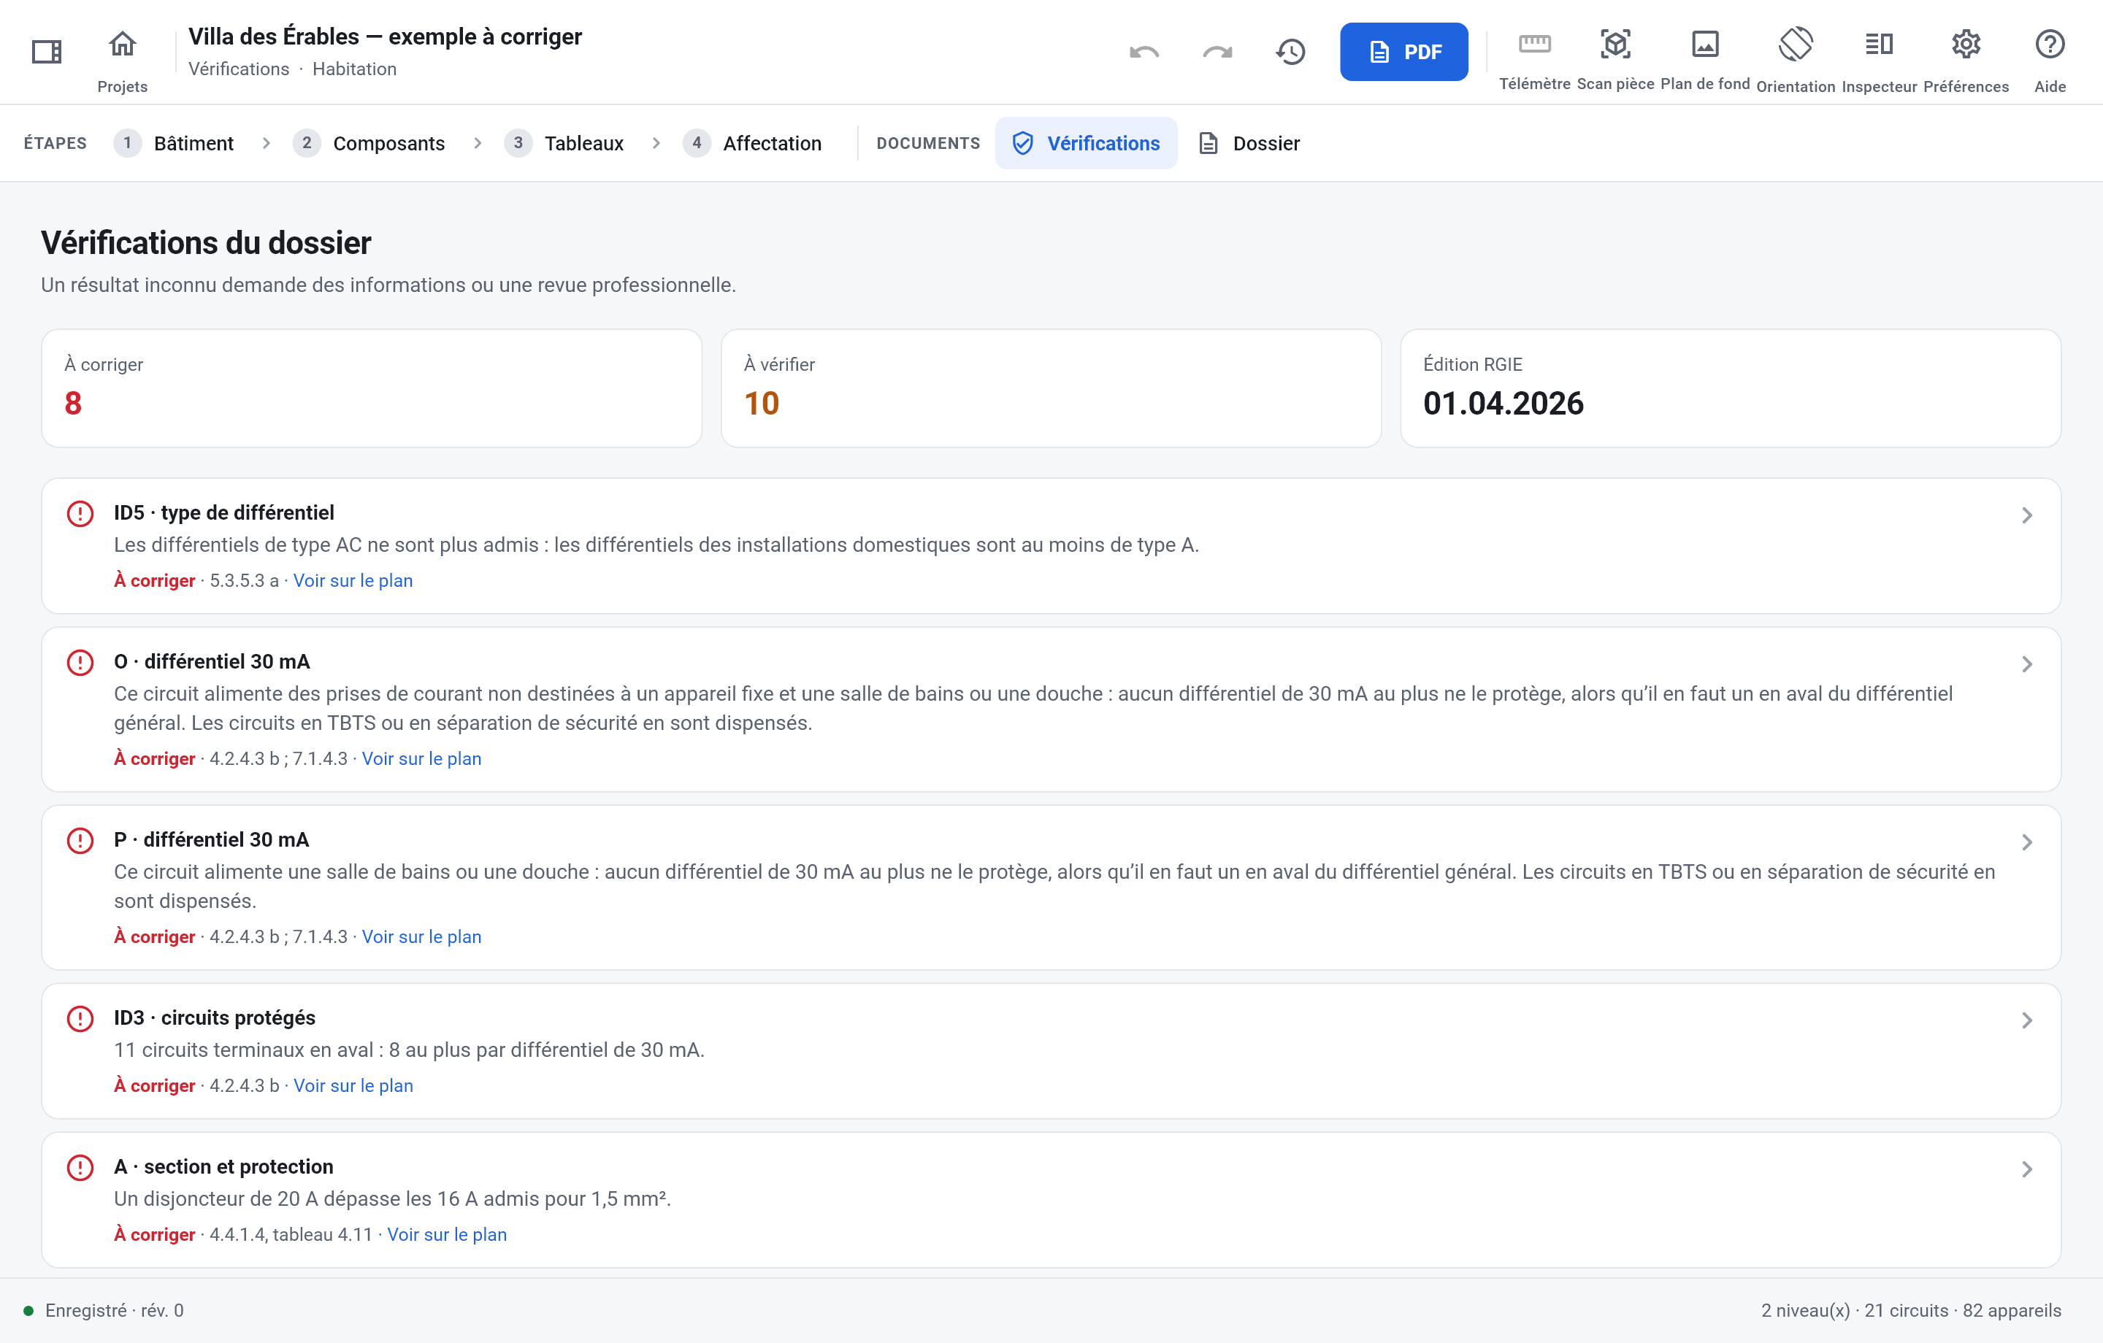Screen dimensions: 2103x1343
Task: Open the Dossier document tab
Action: (1249, 143)
